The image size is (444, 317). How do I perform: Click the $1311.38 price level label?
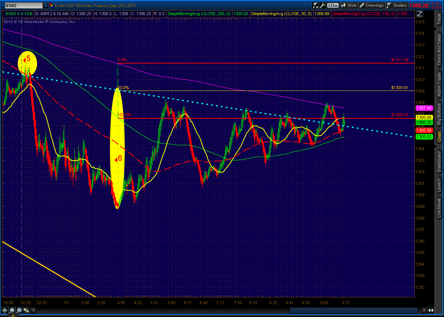click(x=399, y=60)
